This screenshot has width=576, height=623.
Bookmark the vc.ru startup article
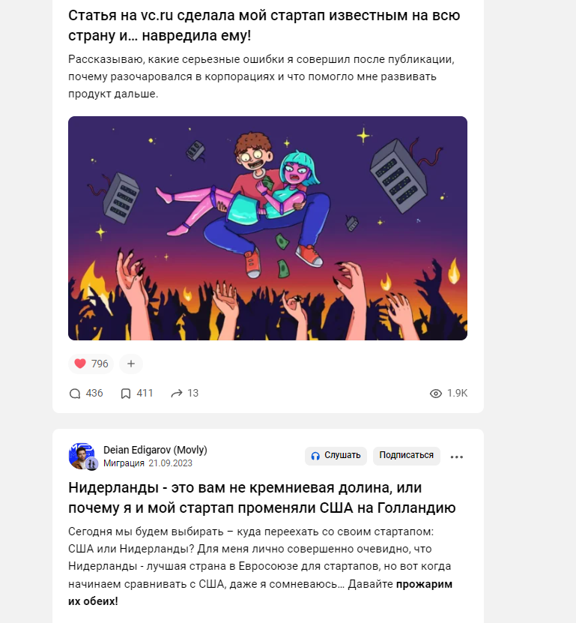125,394
